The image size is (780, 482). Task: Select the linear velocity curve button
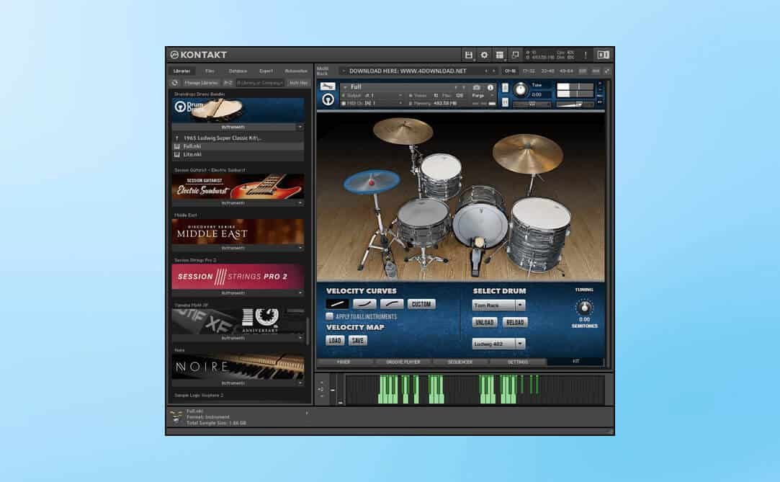point(337,304)
